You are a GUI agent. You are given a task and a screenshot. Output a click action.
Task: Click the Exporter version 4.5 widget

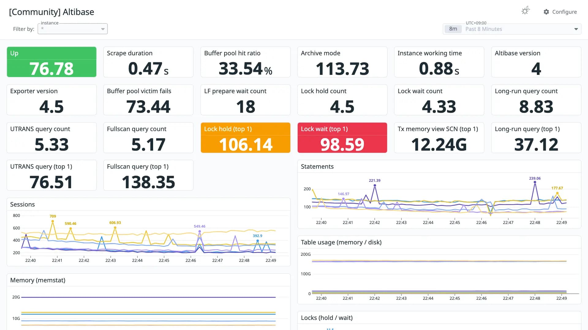[51, 100]
